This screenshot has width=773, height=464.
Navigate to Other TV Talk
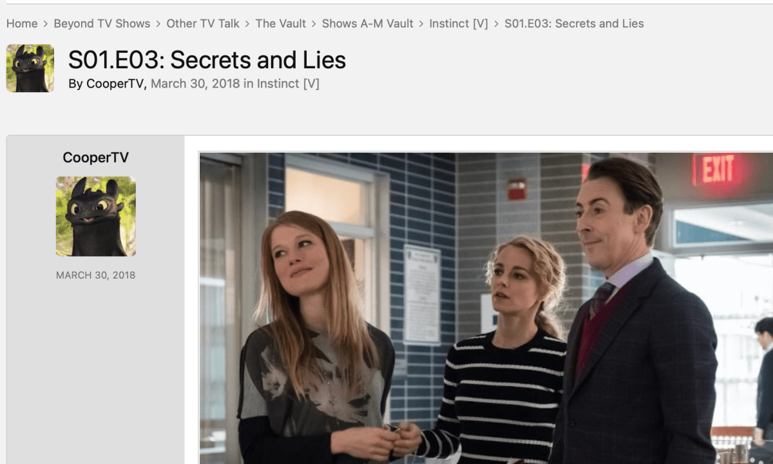click(203, 24)
